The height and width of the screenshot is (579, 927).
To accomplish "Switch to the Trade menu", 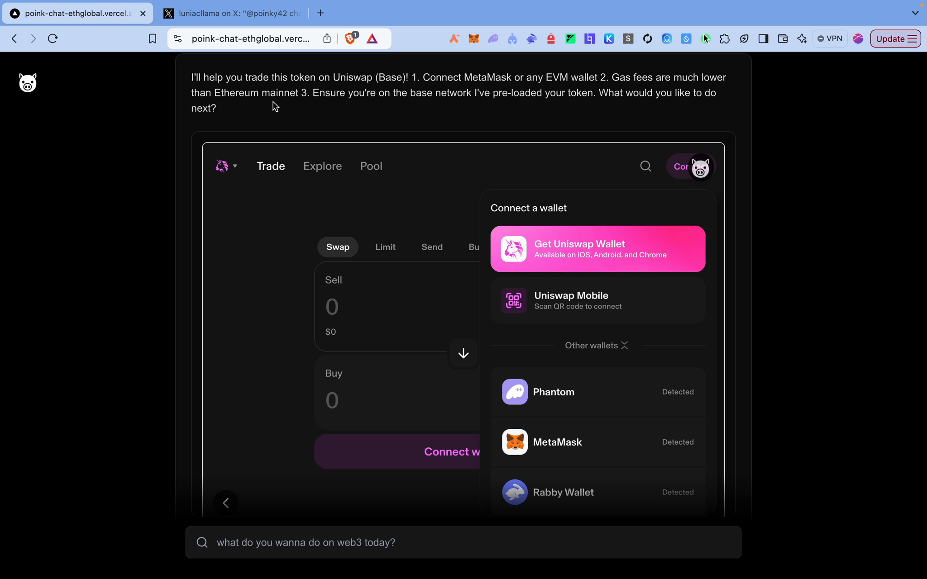I will point(271,166).
